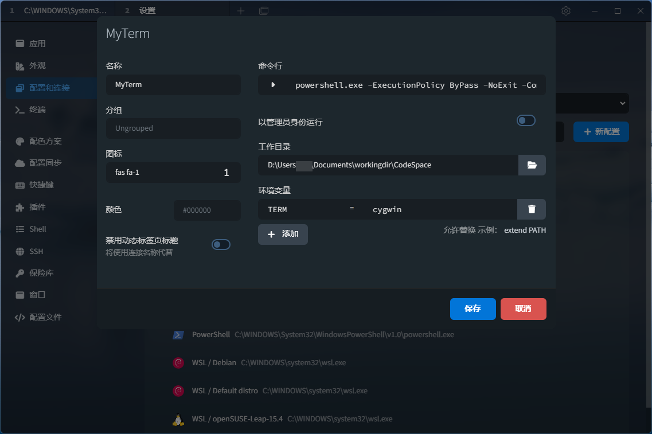The width and height of the screenshot is (652, 434).
Task: Click the 配色方案 palette icon
Action: point(20,142)
